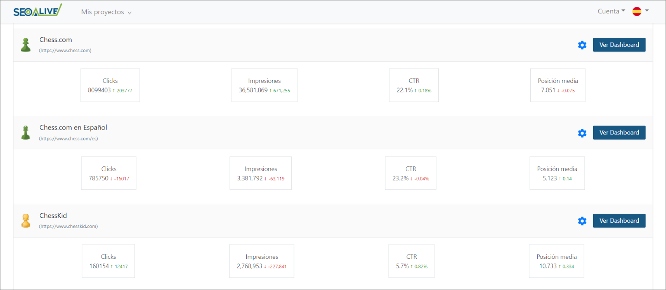The image size is (666, 290).
Task: Select the Impresiones card for Chess.com en Español
Action: pyautogui.click(x=260, y=173)
